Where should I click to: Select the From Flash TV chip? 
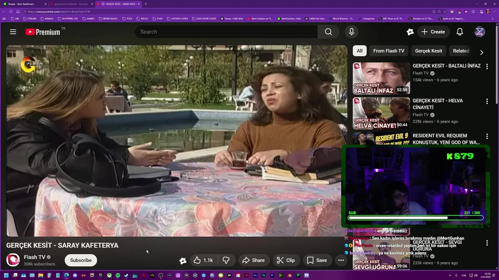click(389, 51)
